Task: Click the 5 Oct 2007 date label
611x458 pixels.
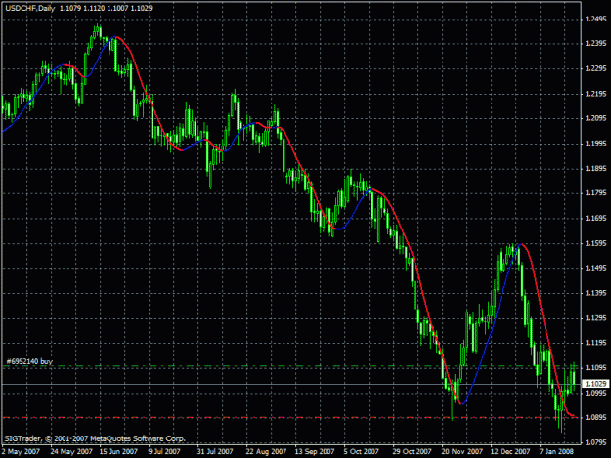Action: (361, 451)
